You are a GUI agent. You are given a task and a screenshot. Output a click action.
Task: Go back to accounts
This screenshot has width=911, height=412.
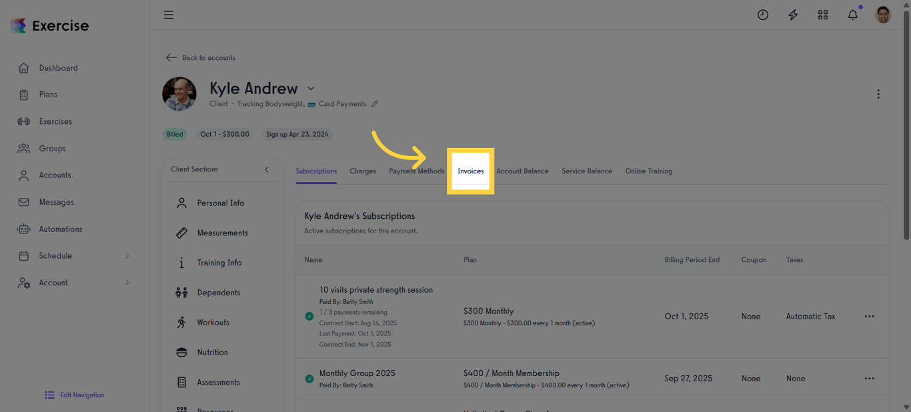(200, 58)
